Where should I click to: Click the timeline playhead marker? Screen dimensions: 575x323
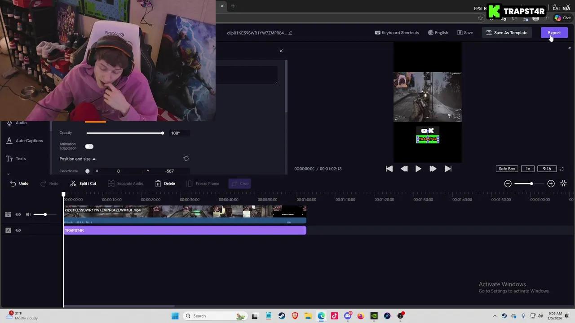[x=63, y=195]
